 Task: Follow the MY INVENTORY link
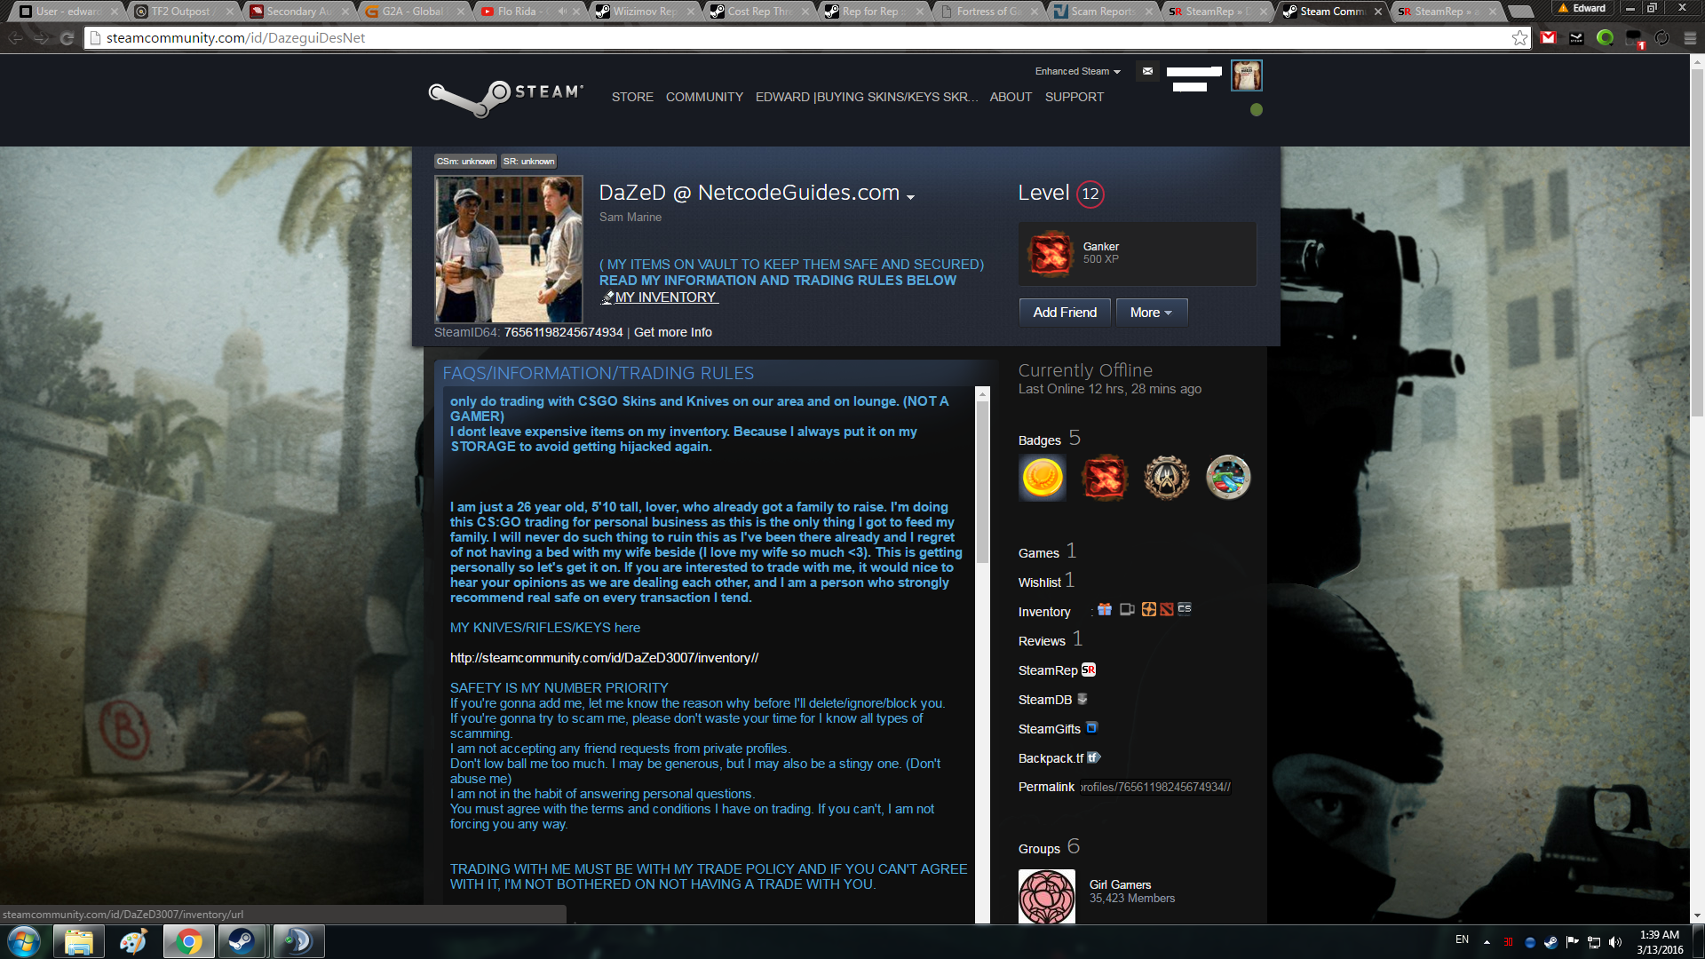pyautogui.click(x=665, y=297)
